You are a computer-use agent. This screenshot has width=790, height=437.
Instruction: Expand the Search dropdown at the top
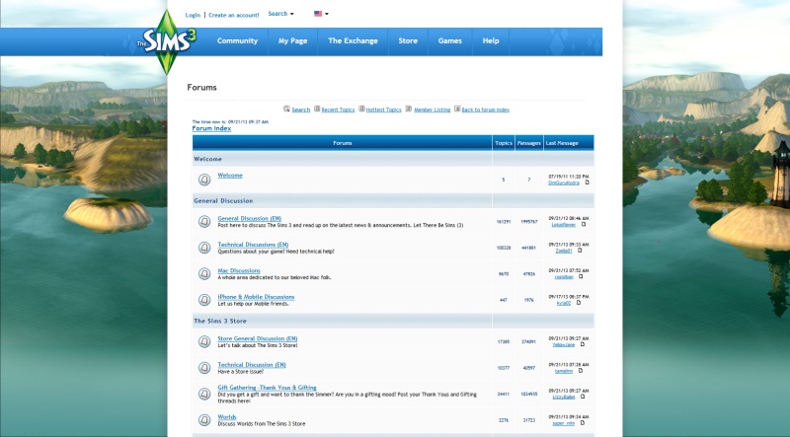pyautogui.click(x=280, y=14)
